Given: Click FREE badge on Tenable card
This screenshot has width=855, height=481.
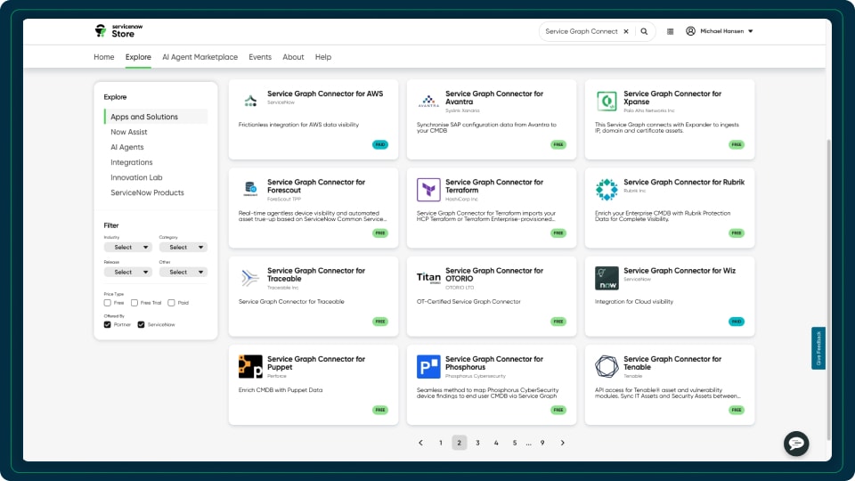Looking at the screenshot, I should click(737, 410).
